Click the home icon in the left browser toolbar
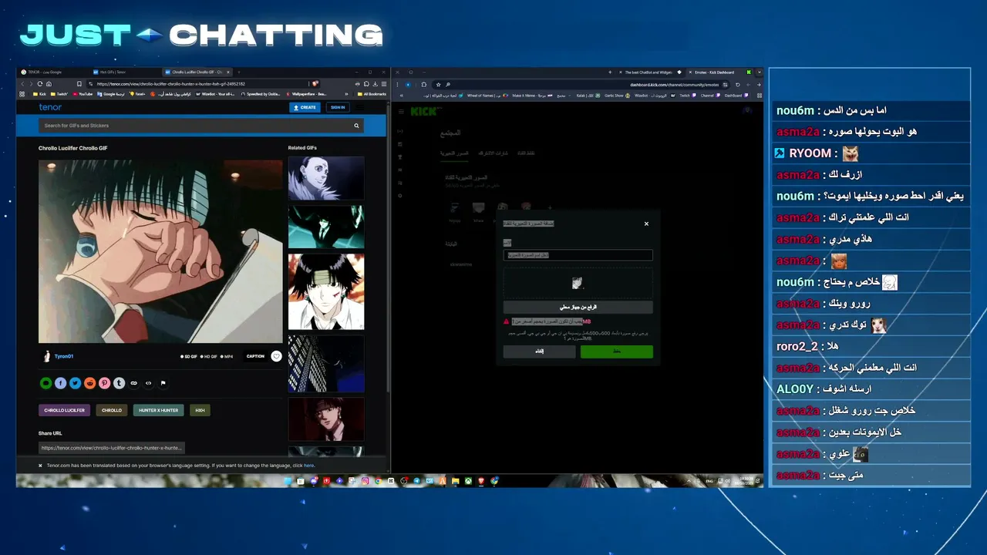 [x=49, y=84]
